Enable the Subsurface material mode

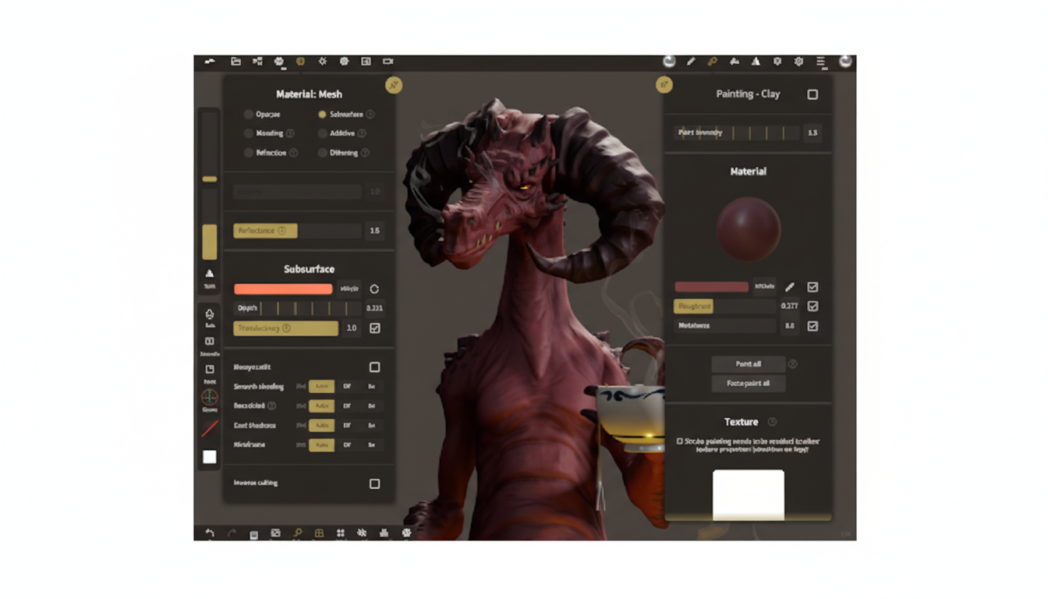322,114
